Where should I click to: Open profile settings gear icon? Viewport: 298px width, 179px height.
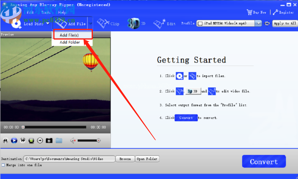pyautogui.click(x=267, y=23)
